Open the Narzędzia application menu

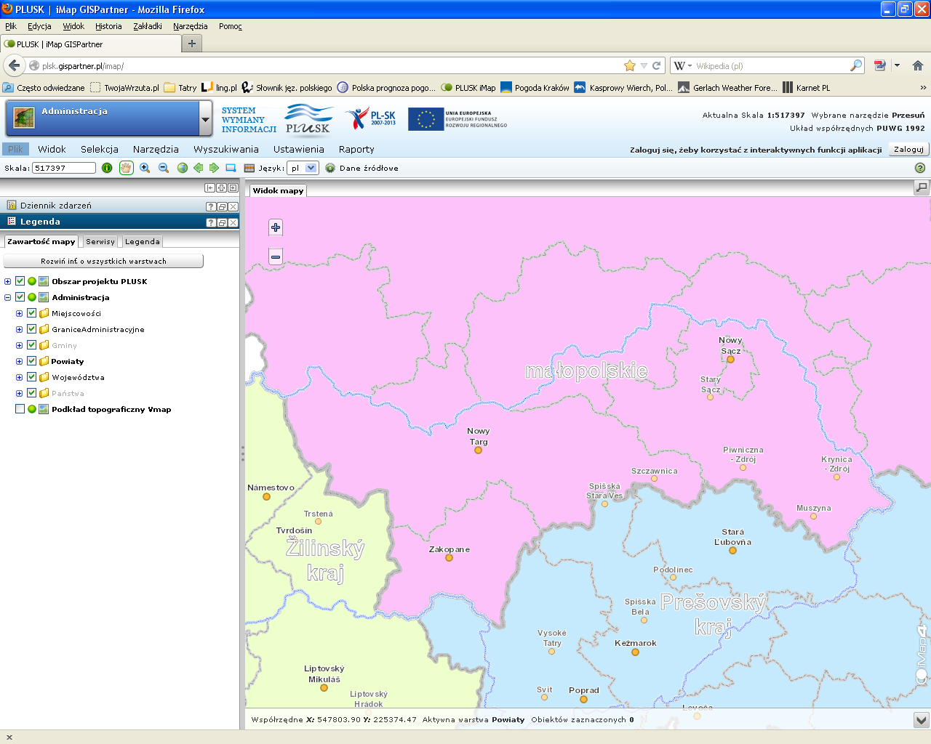156,149
